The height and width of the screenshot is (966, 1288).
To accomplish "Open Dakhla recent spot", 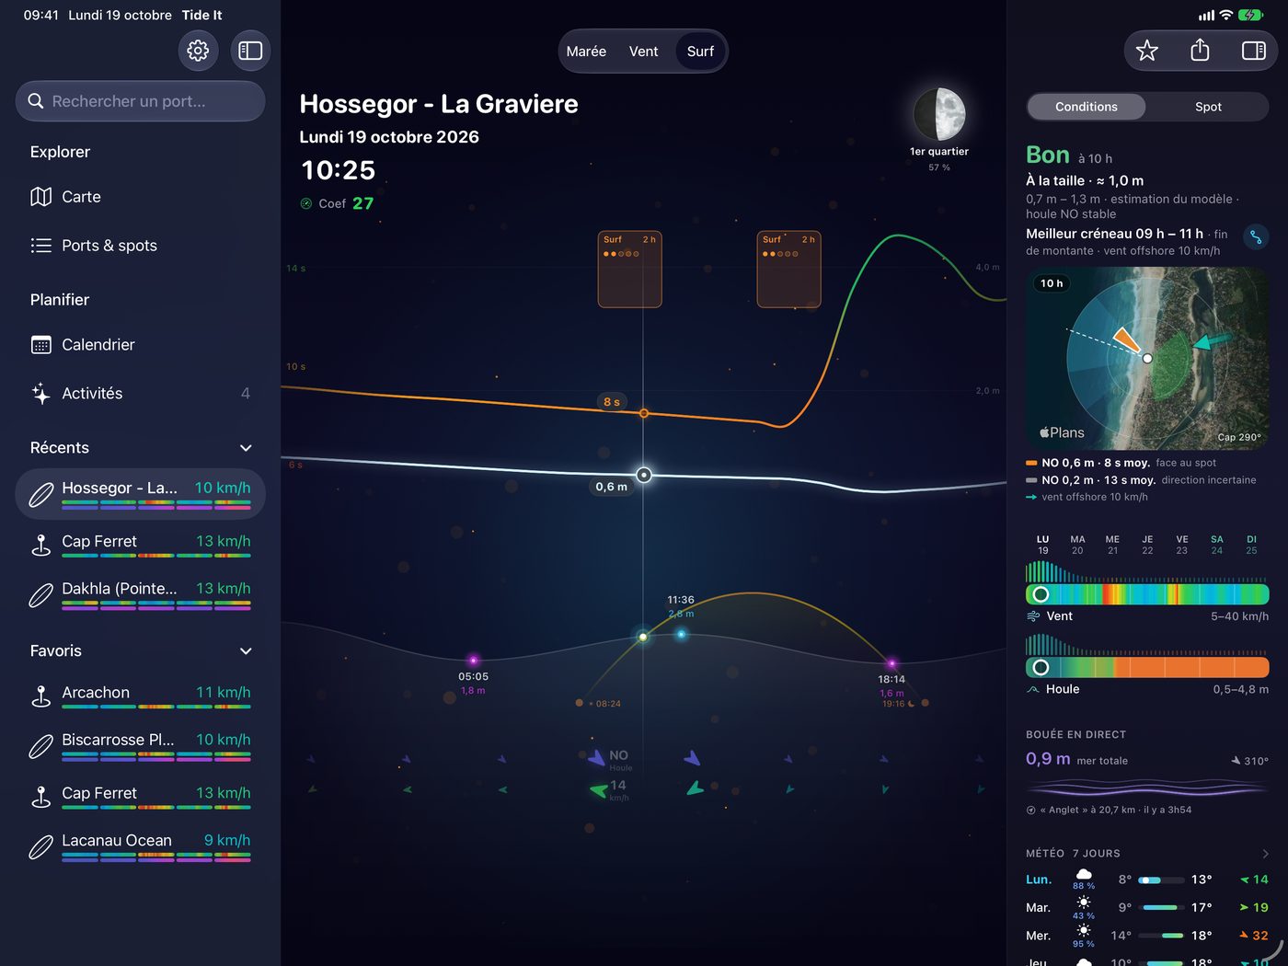I will click(140, 594).
